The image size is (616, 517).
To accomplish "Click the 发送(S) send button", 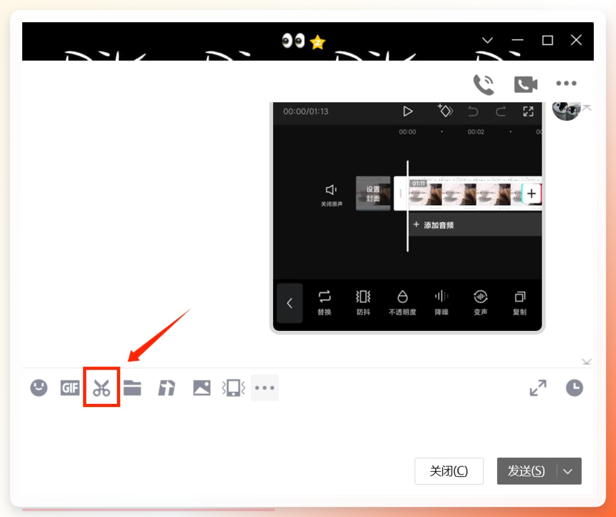I will (x=527, y=471).
